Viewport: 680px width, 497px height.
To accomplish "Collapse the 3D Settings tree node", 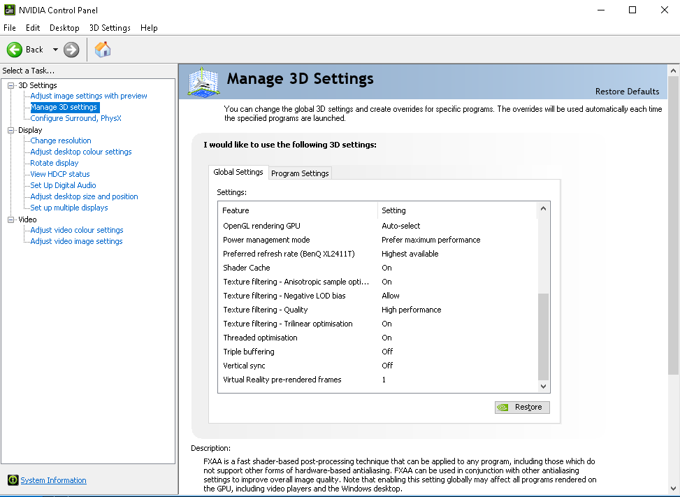I will point(11,85).
